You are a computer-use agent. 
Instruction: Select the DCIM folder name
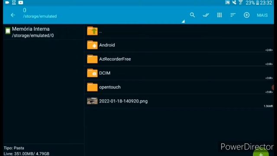105,73
